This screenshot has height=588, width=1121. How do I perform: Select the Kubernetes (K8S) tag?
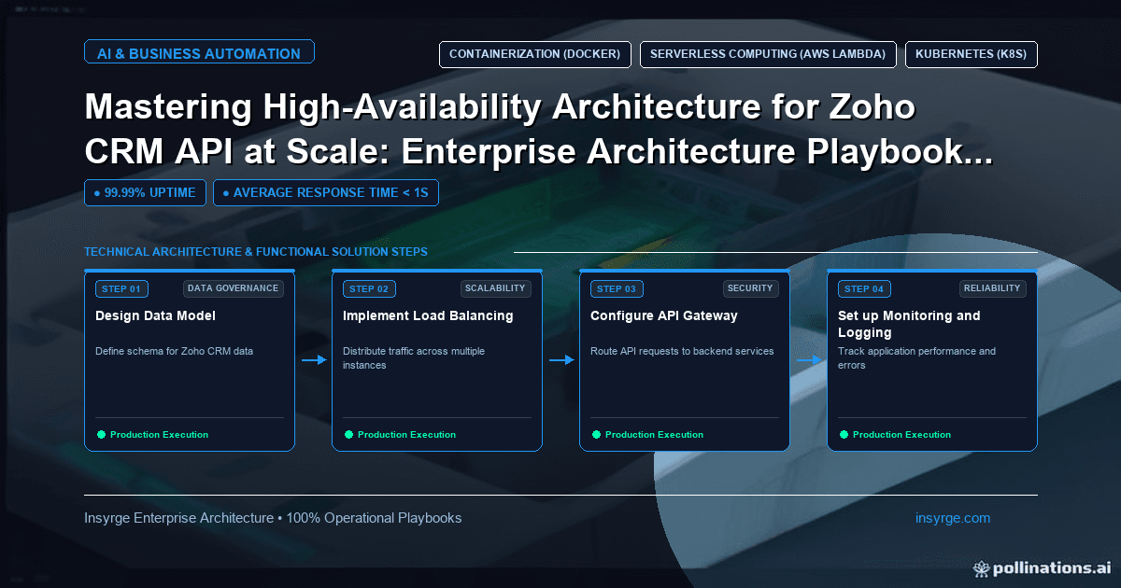972,54
